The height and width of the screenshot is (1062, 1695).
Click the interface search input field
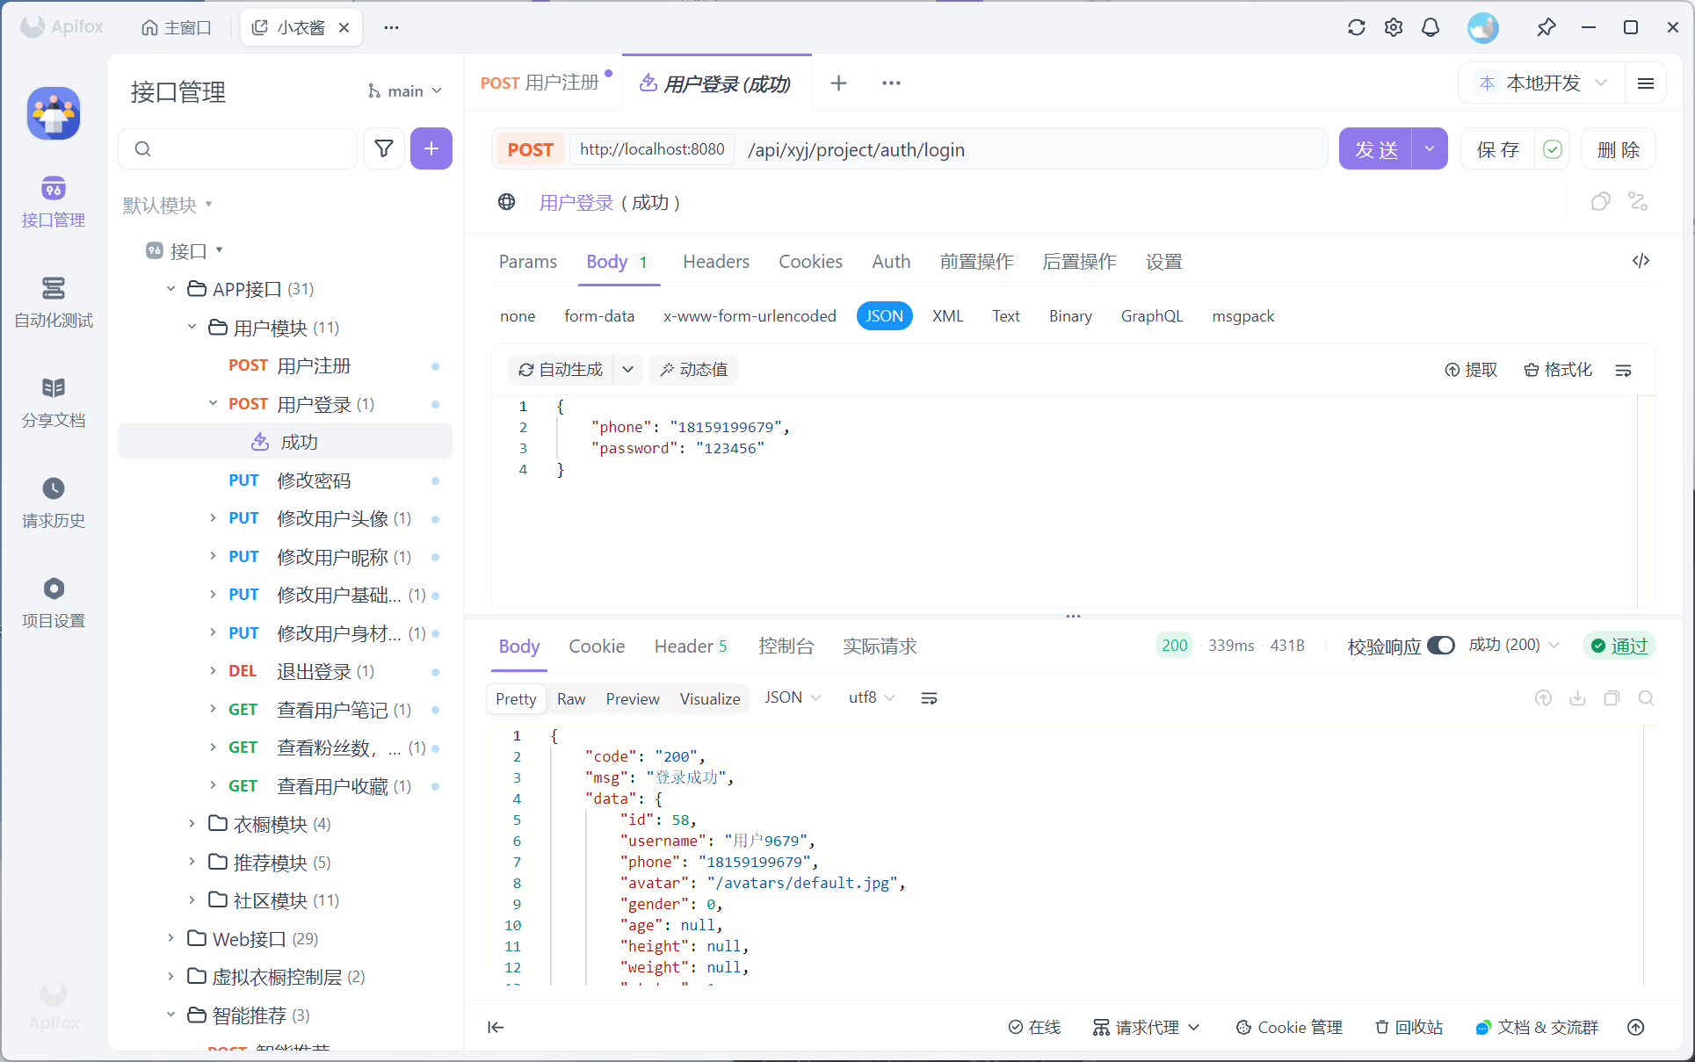click(250, 148)
